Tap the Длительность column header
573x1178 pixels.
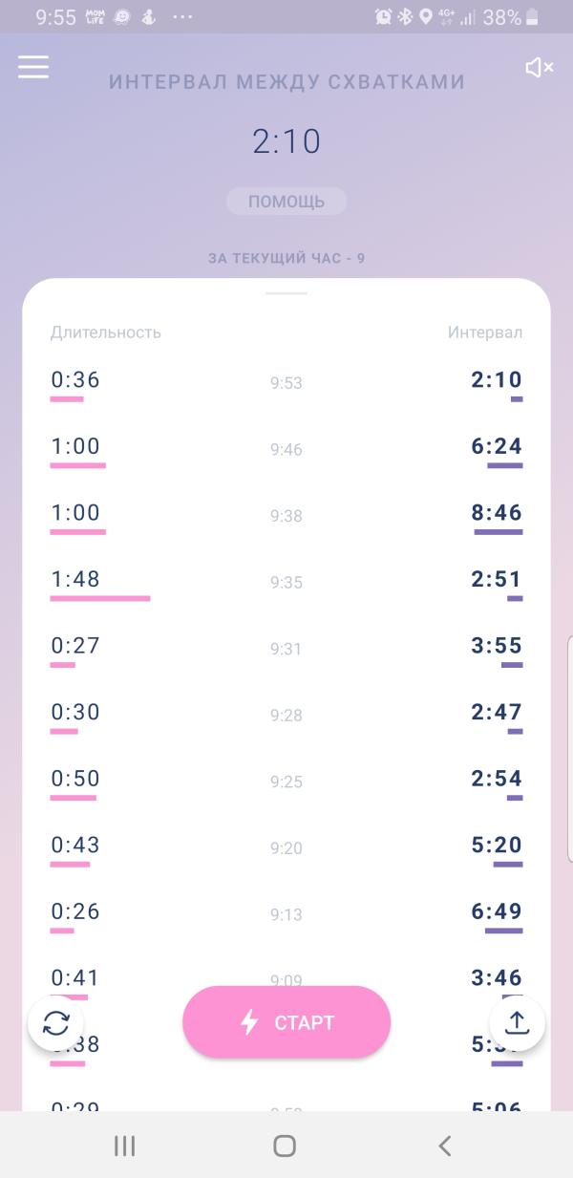click(x=106, y=332)
